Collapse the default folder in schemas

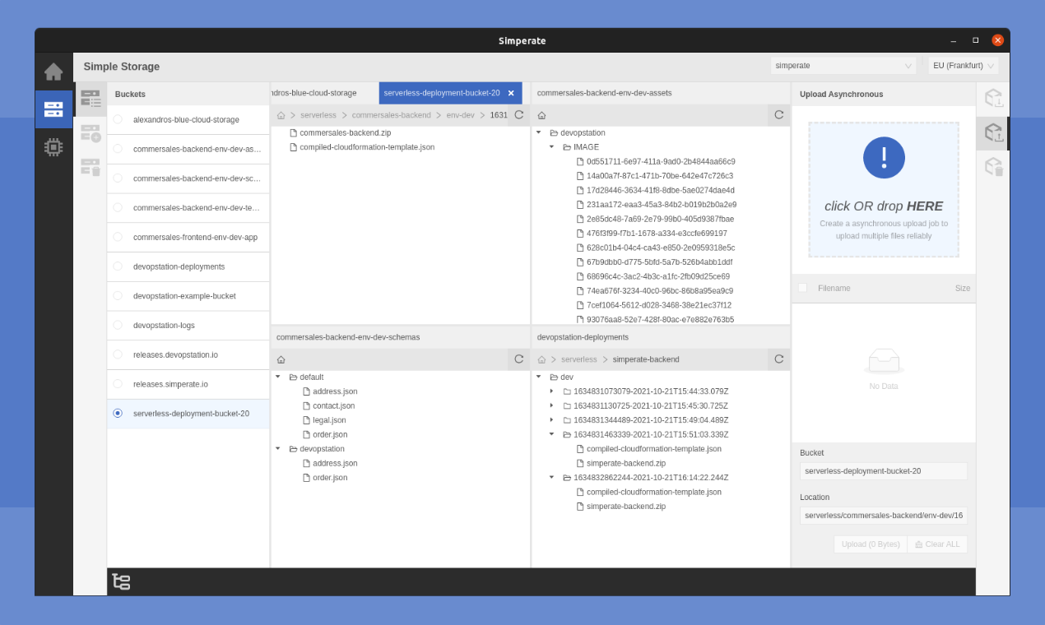click(277, 377)
